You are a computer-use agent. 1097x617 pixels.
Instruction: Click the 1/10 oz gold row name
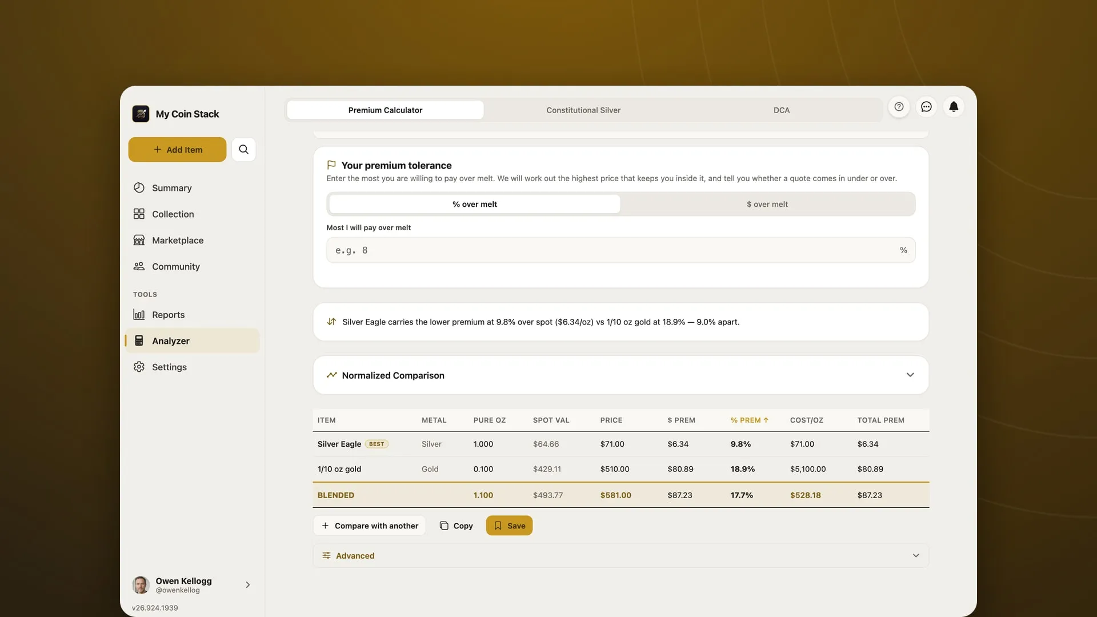[339, 470]
